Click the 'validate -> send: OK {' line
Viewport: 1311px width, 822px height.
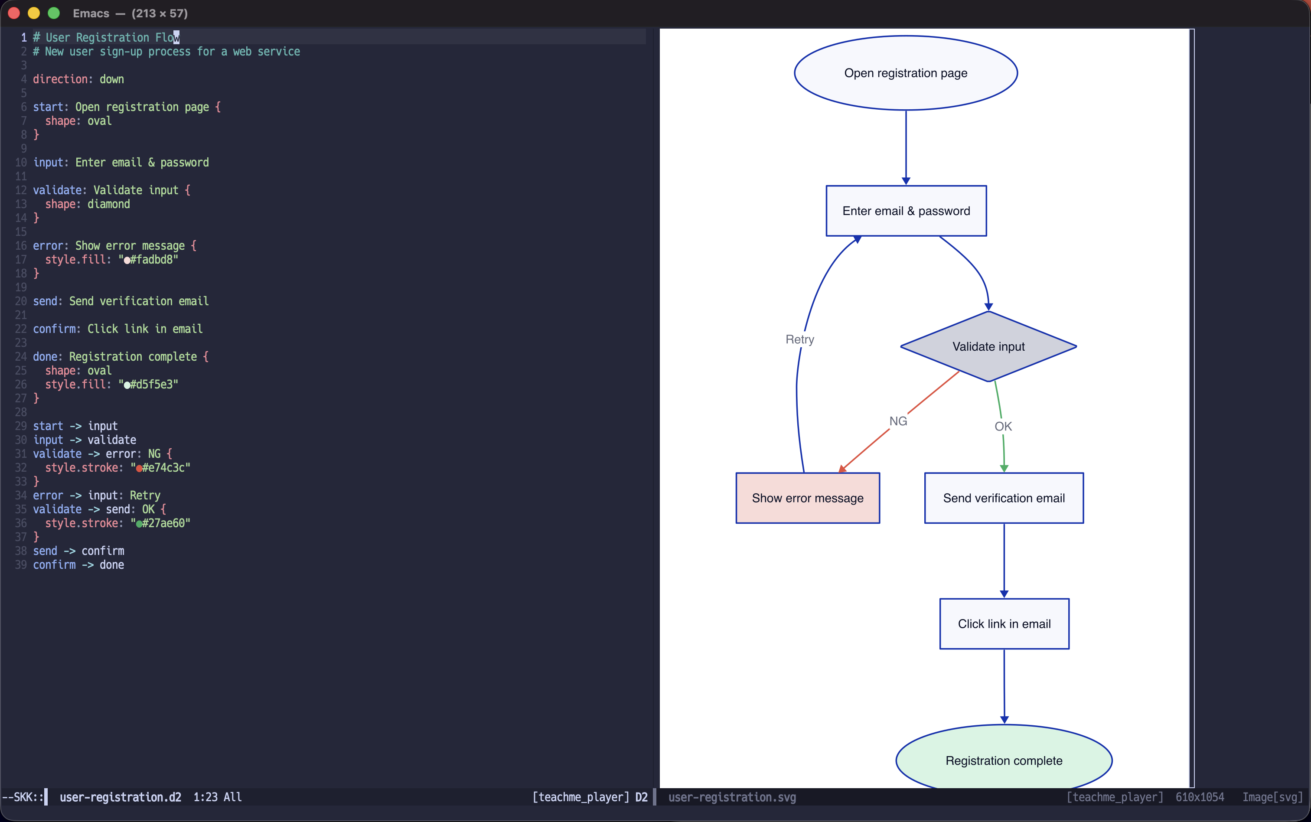[99, 509]
